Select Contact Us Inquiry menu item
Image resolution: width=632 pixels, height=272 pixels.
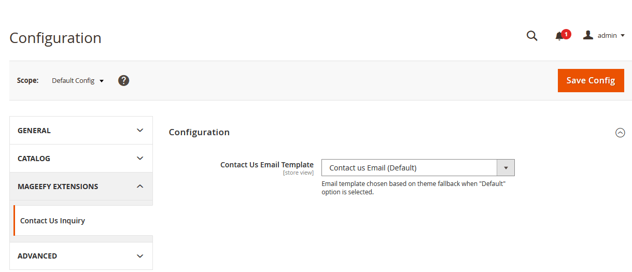pyautogui.click(x=52, y=221)
